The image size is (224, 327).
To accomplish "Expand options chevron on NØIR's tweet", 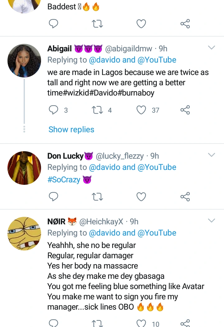I will pos(212,221).
